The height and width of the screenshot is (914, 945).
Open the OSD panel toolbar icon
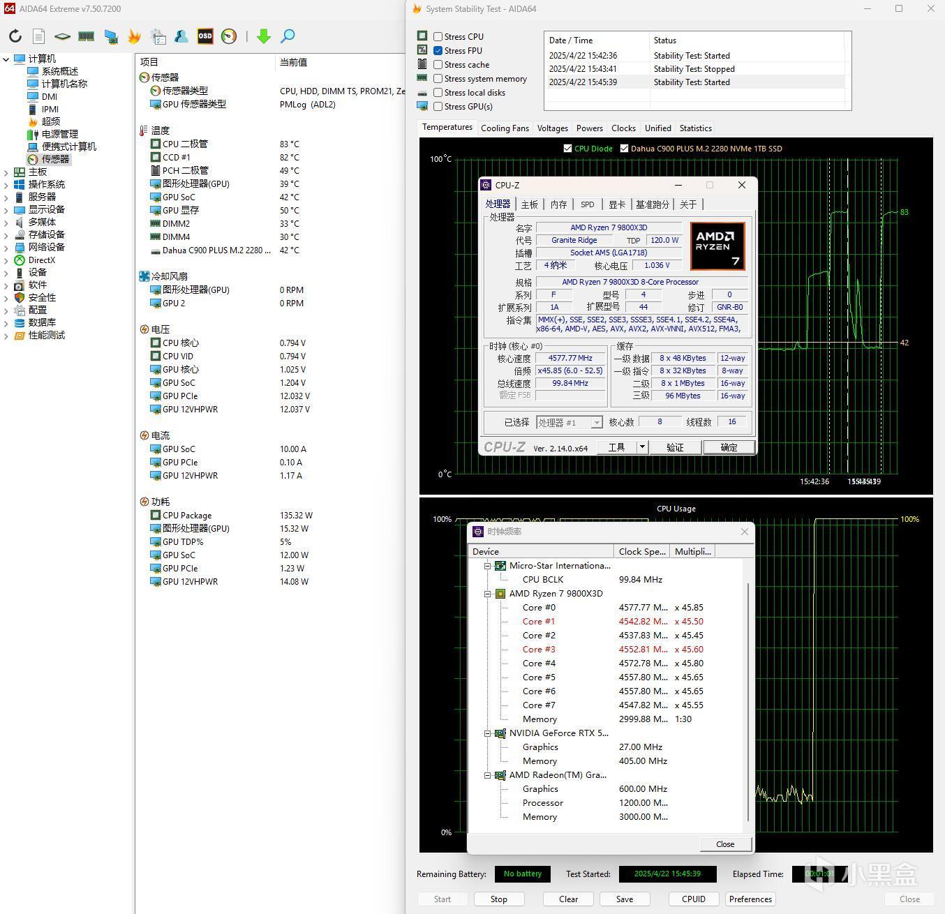(x=204, y=36)
